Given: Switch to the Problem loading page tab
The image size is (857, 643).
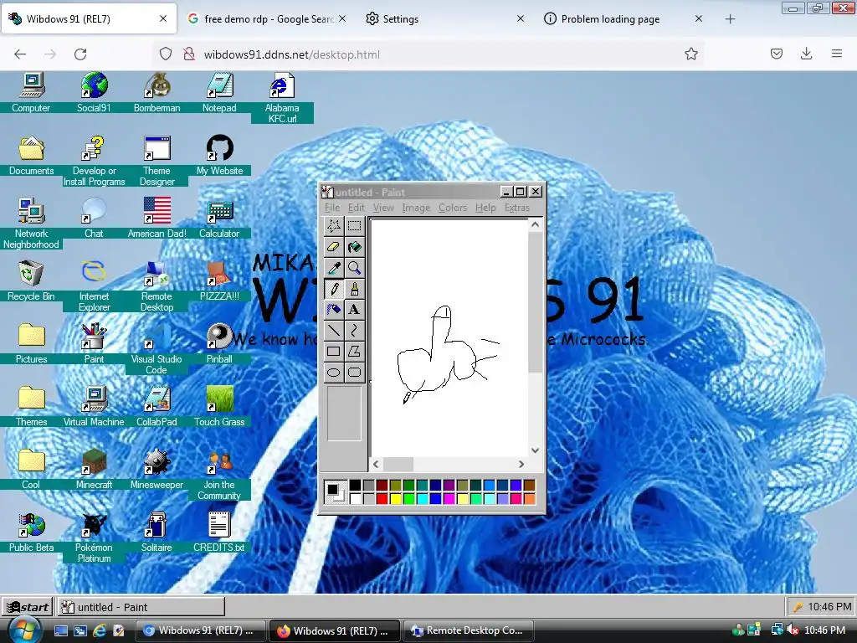Looking at the screenshot, I should click(623, 19).
